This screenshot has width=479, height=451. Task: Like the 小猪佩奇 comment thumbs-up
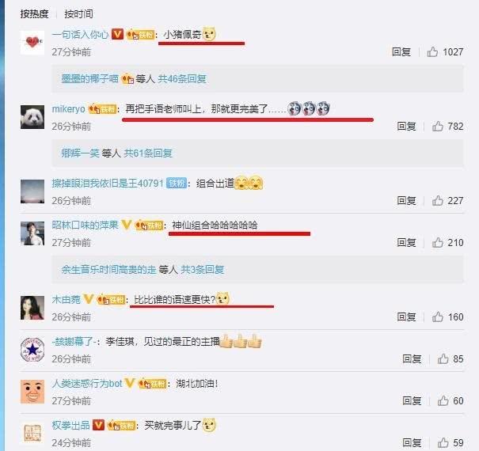[x=432, y=52]
